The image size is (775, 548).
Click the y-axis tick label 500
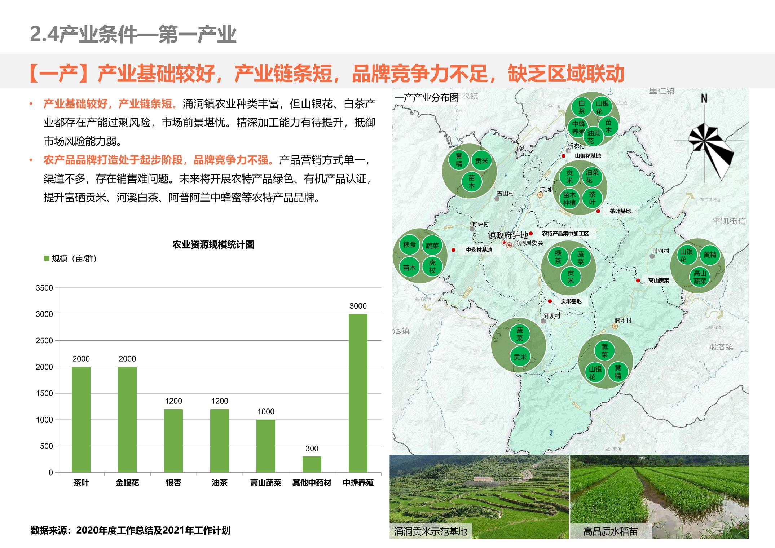tap(47, 446)
